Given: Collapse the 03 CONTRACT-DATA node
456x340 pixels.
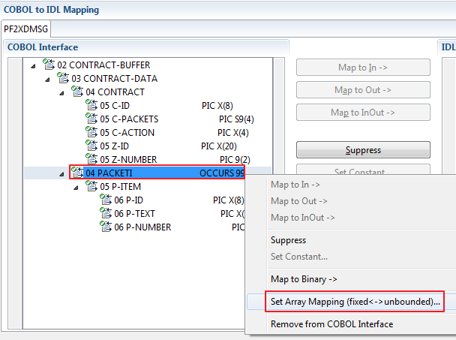Looking at the screenshot, I should 47,80.
